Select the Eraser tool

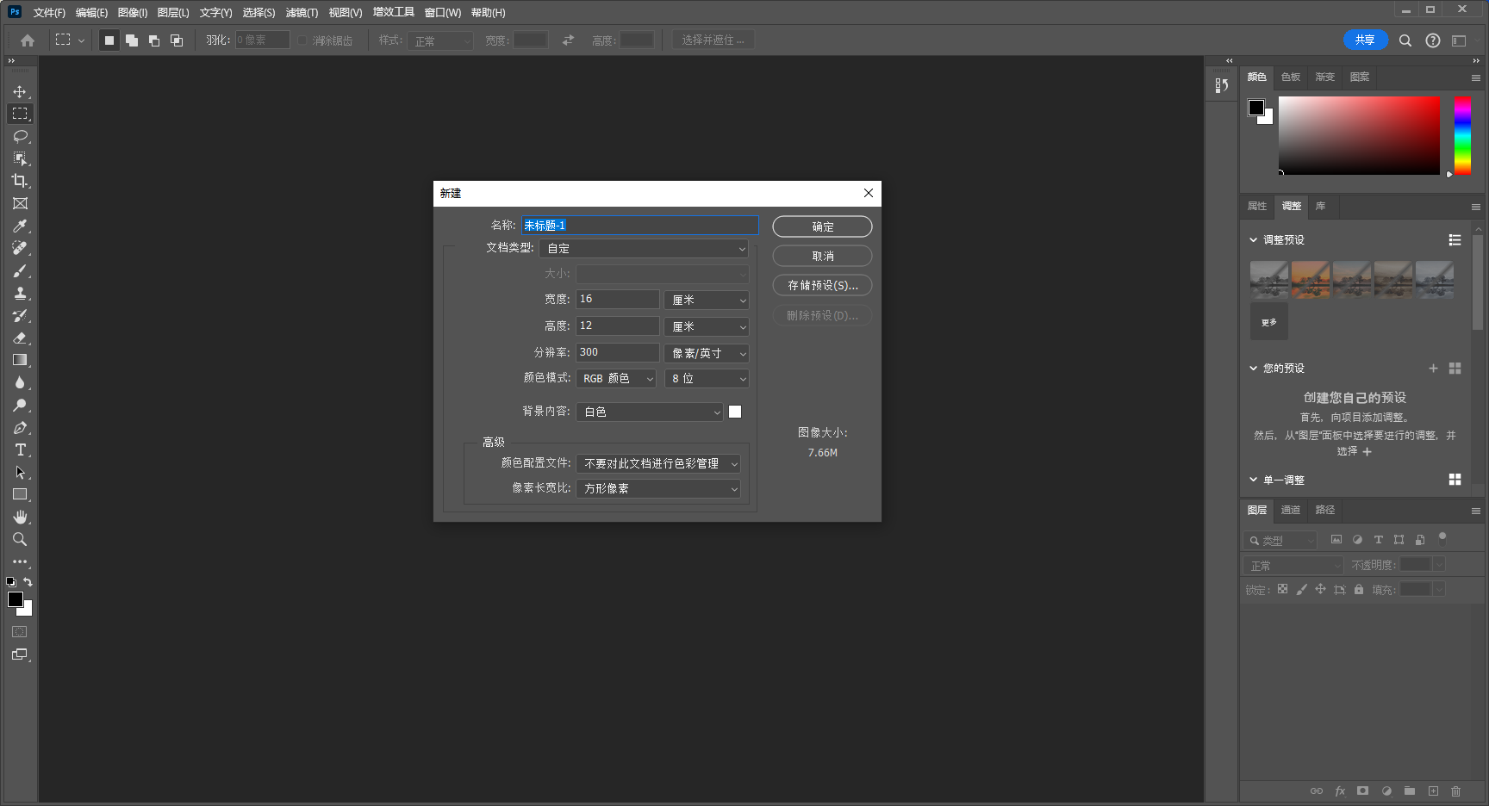(x=20, y=338)
